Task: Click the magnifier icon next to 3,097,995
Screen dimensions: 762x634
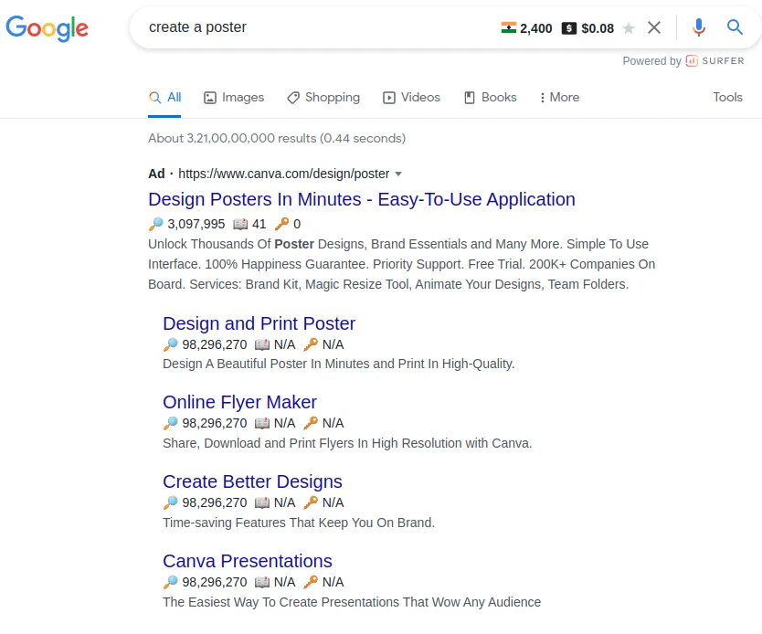Action: point(155,224)
